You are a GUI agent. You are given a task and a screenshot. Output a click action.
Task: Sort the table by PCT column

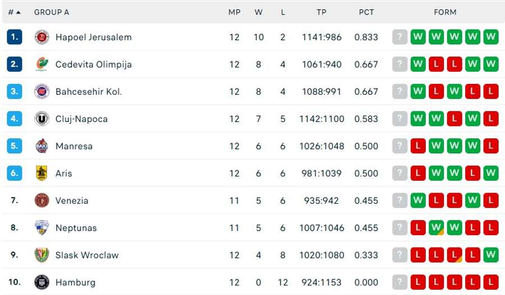pos(366,12)
